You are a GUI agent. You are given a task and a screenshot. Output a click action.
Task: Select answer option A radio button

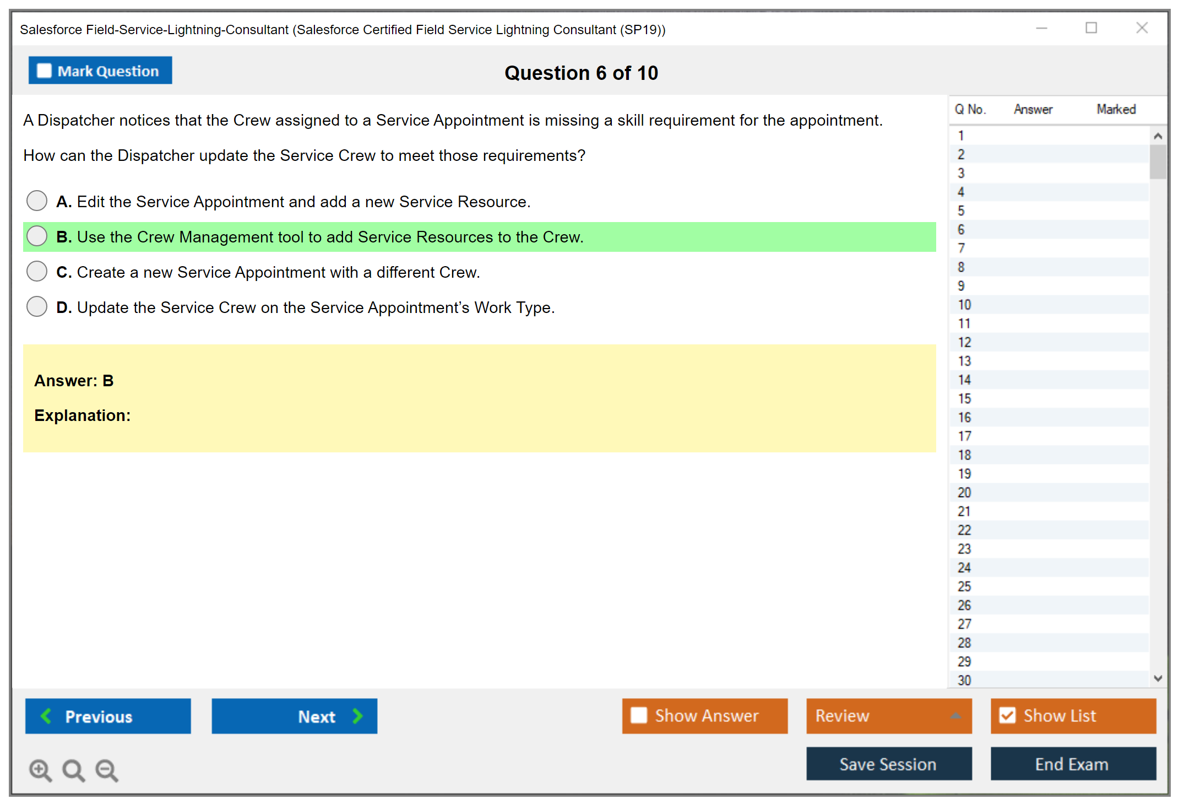[37, 201]
